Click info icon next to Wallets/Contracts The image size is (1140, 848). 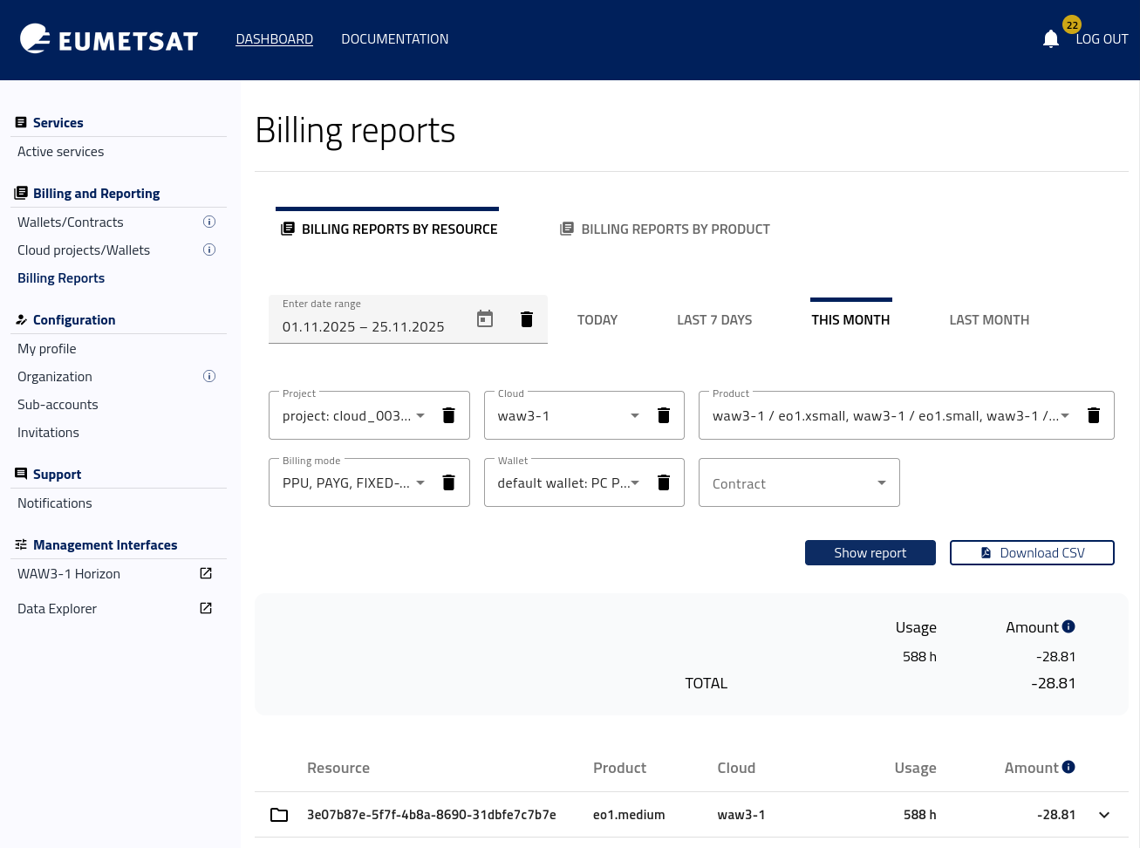coord(209,222)
